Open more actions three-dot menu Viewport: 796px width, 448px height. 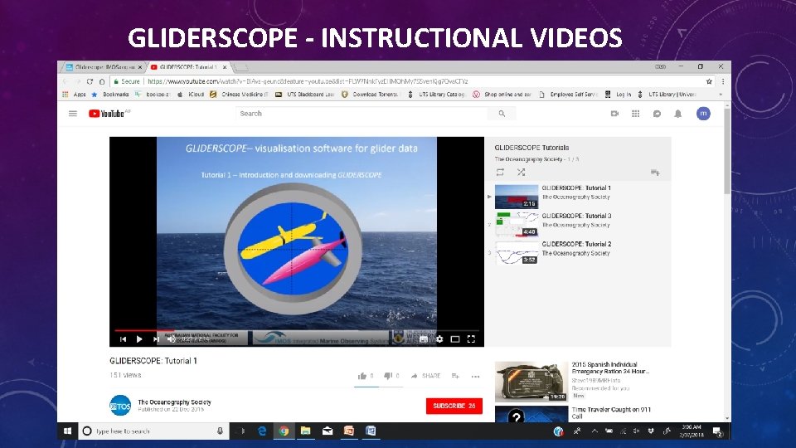point(475,377)
